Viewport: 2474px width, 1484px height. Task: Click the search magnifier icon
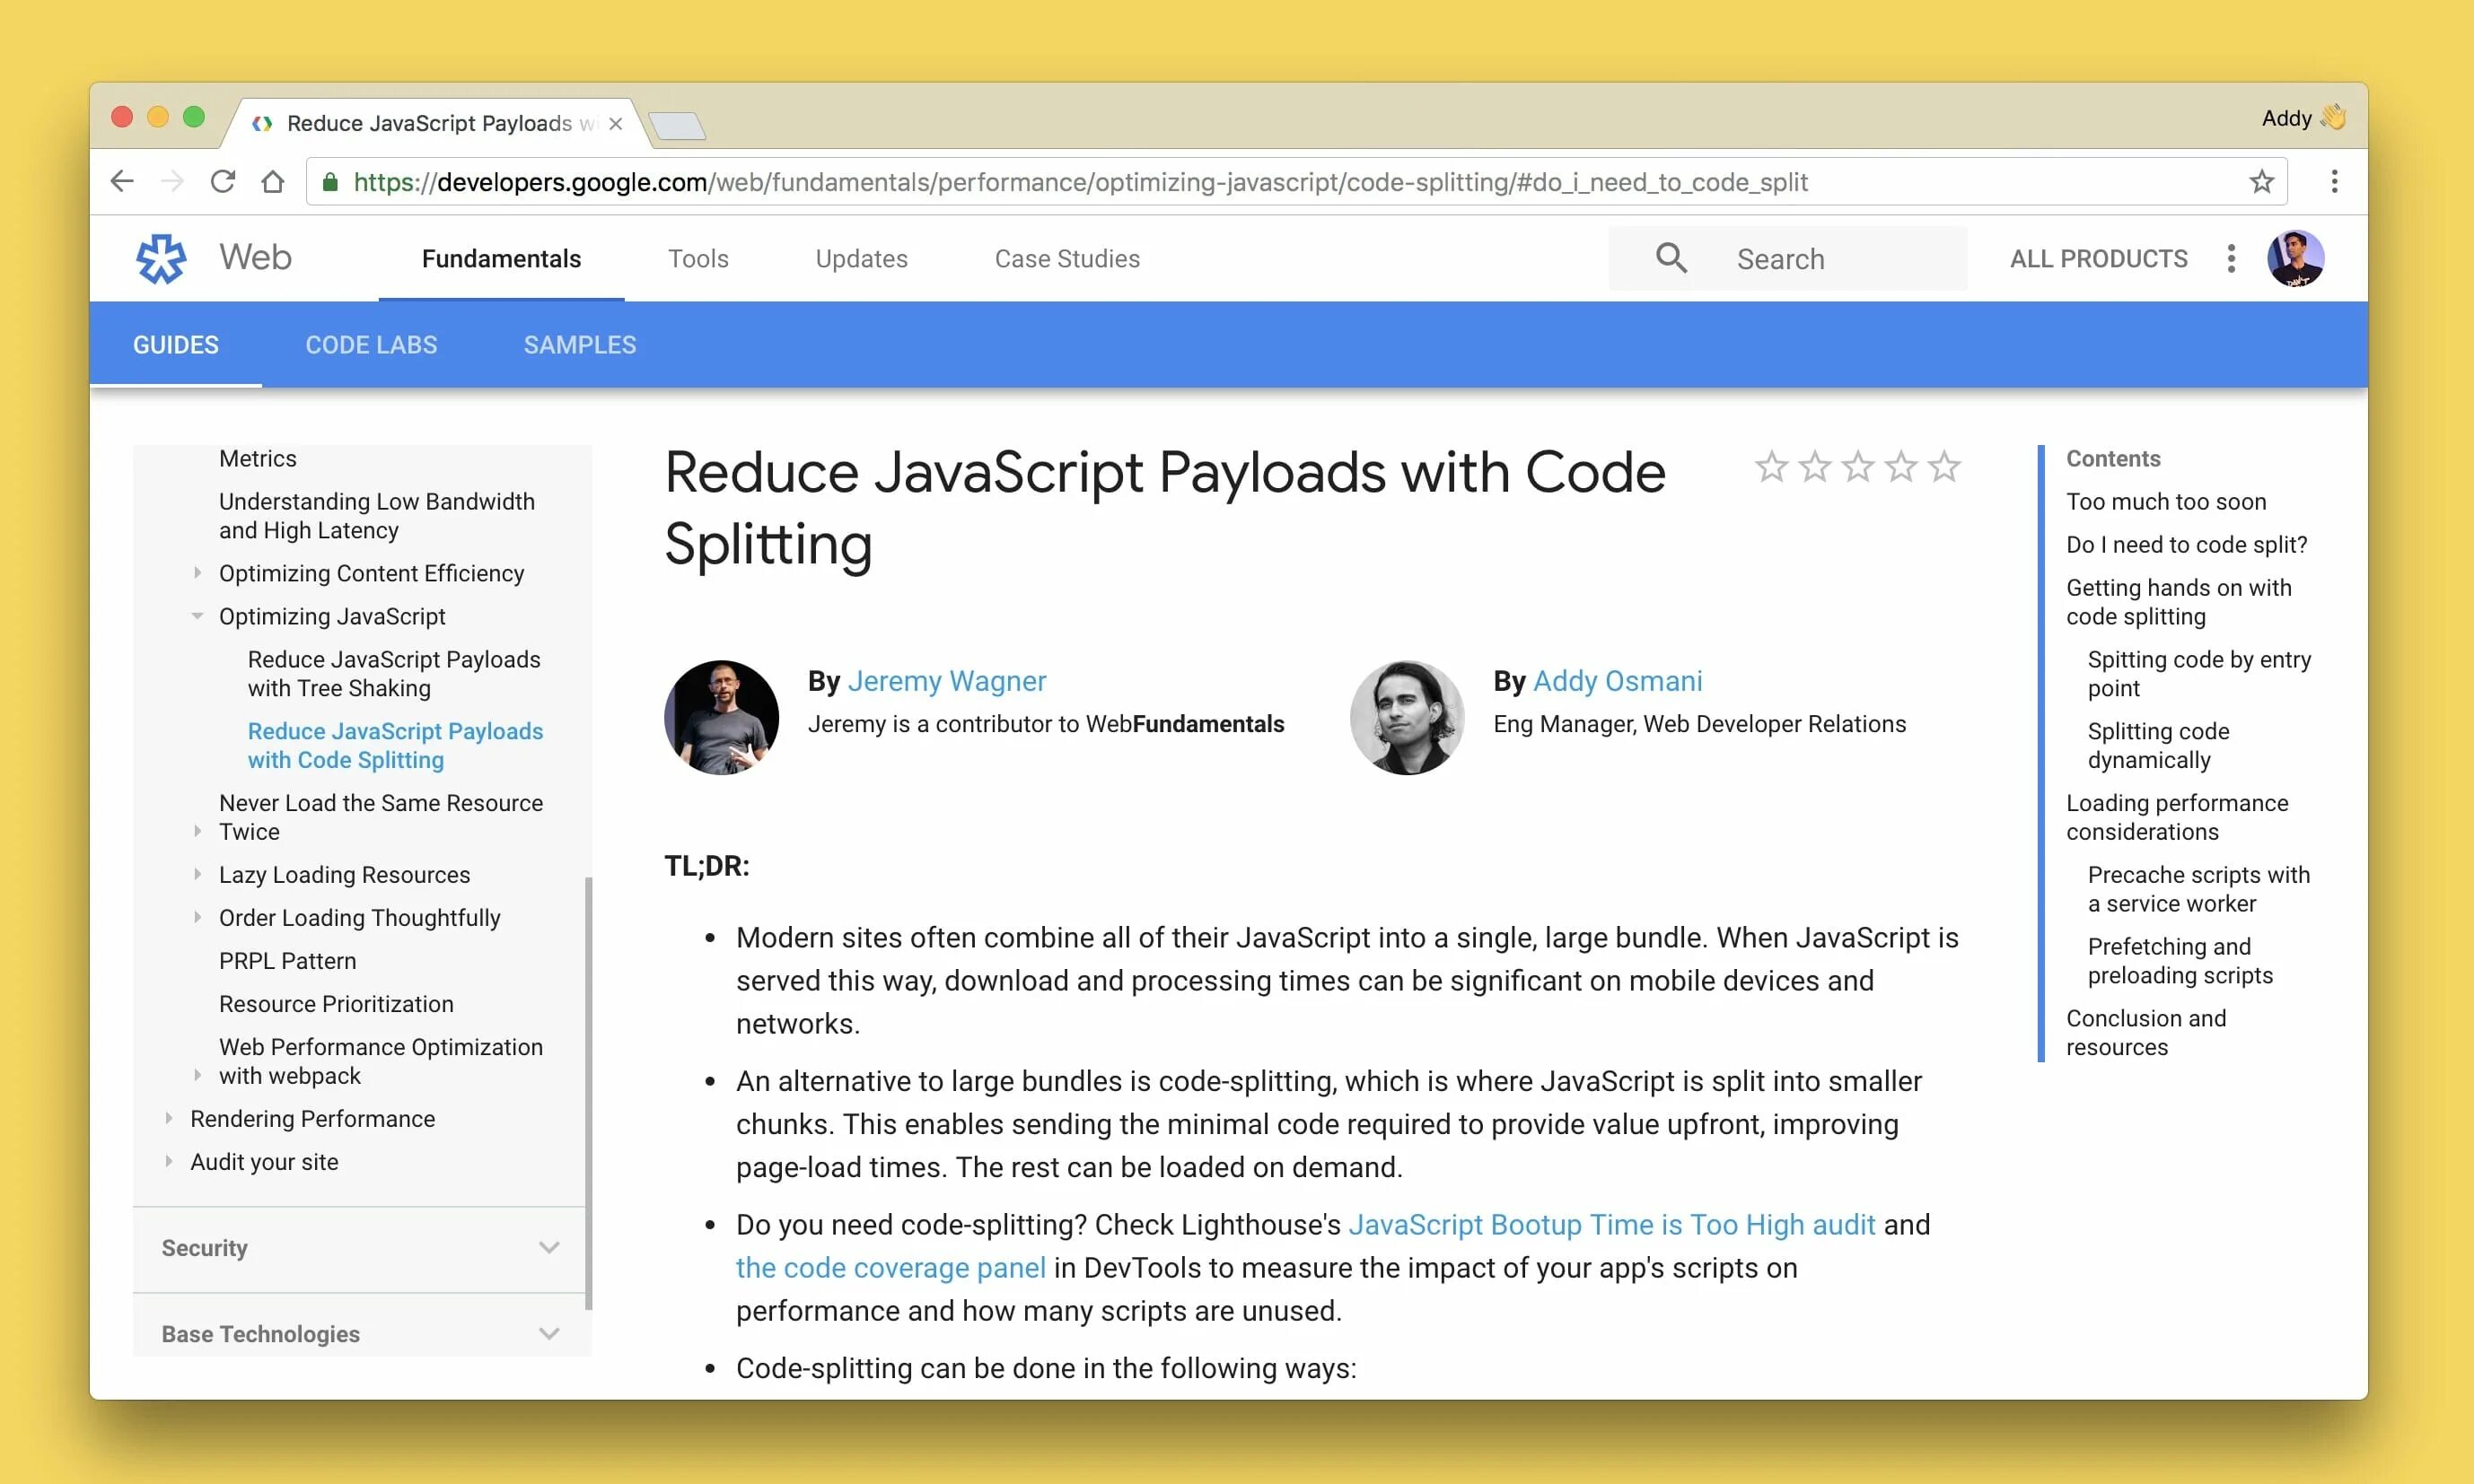[1671, 258]
